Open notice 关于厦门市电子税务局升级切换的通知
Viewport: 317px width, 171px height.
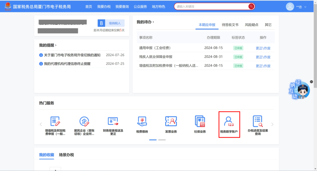click(72, 55)
